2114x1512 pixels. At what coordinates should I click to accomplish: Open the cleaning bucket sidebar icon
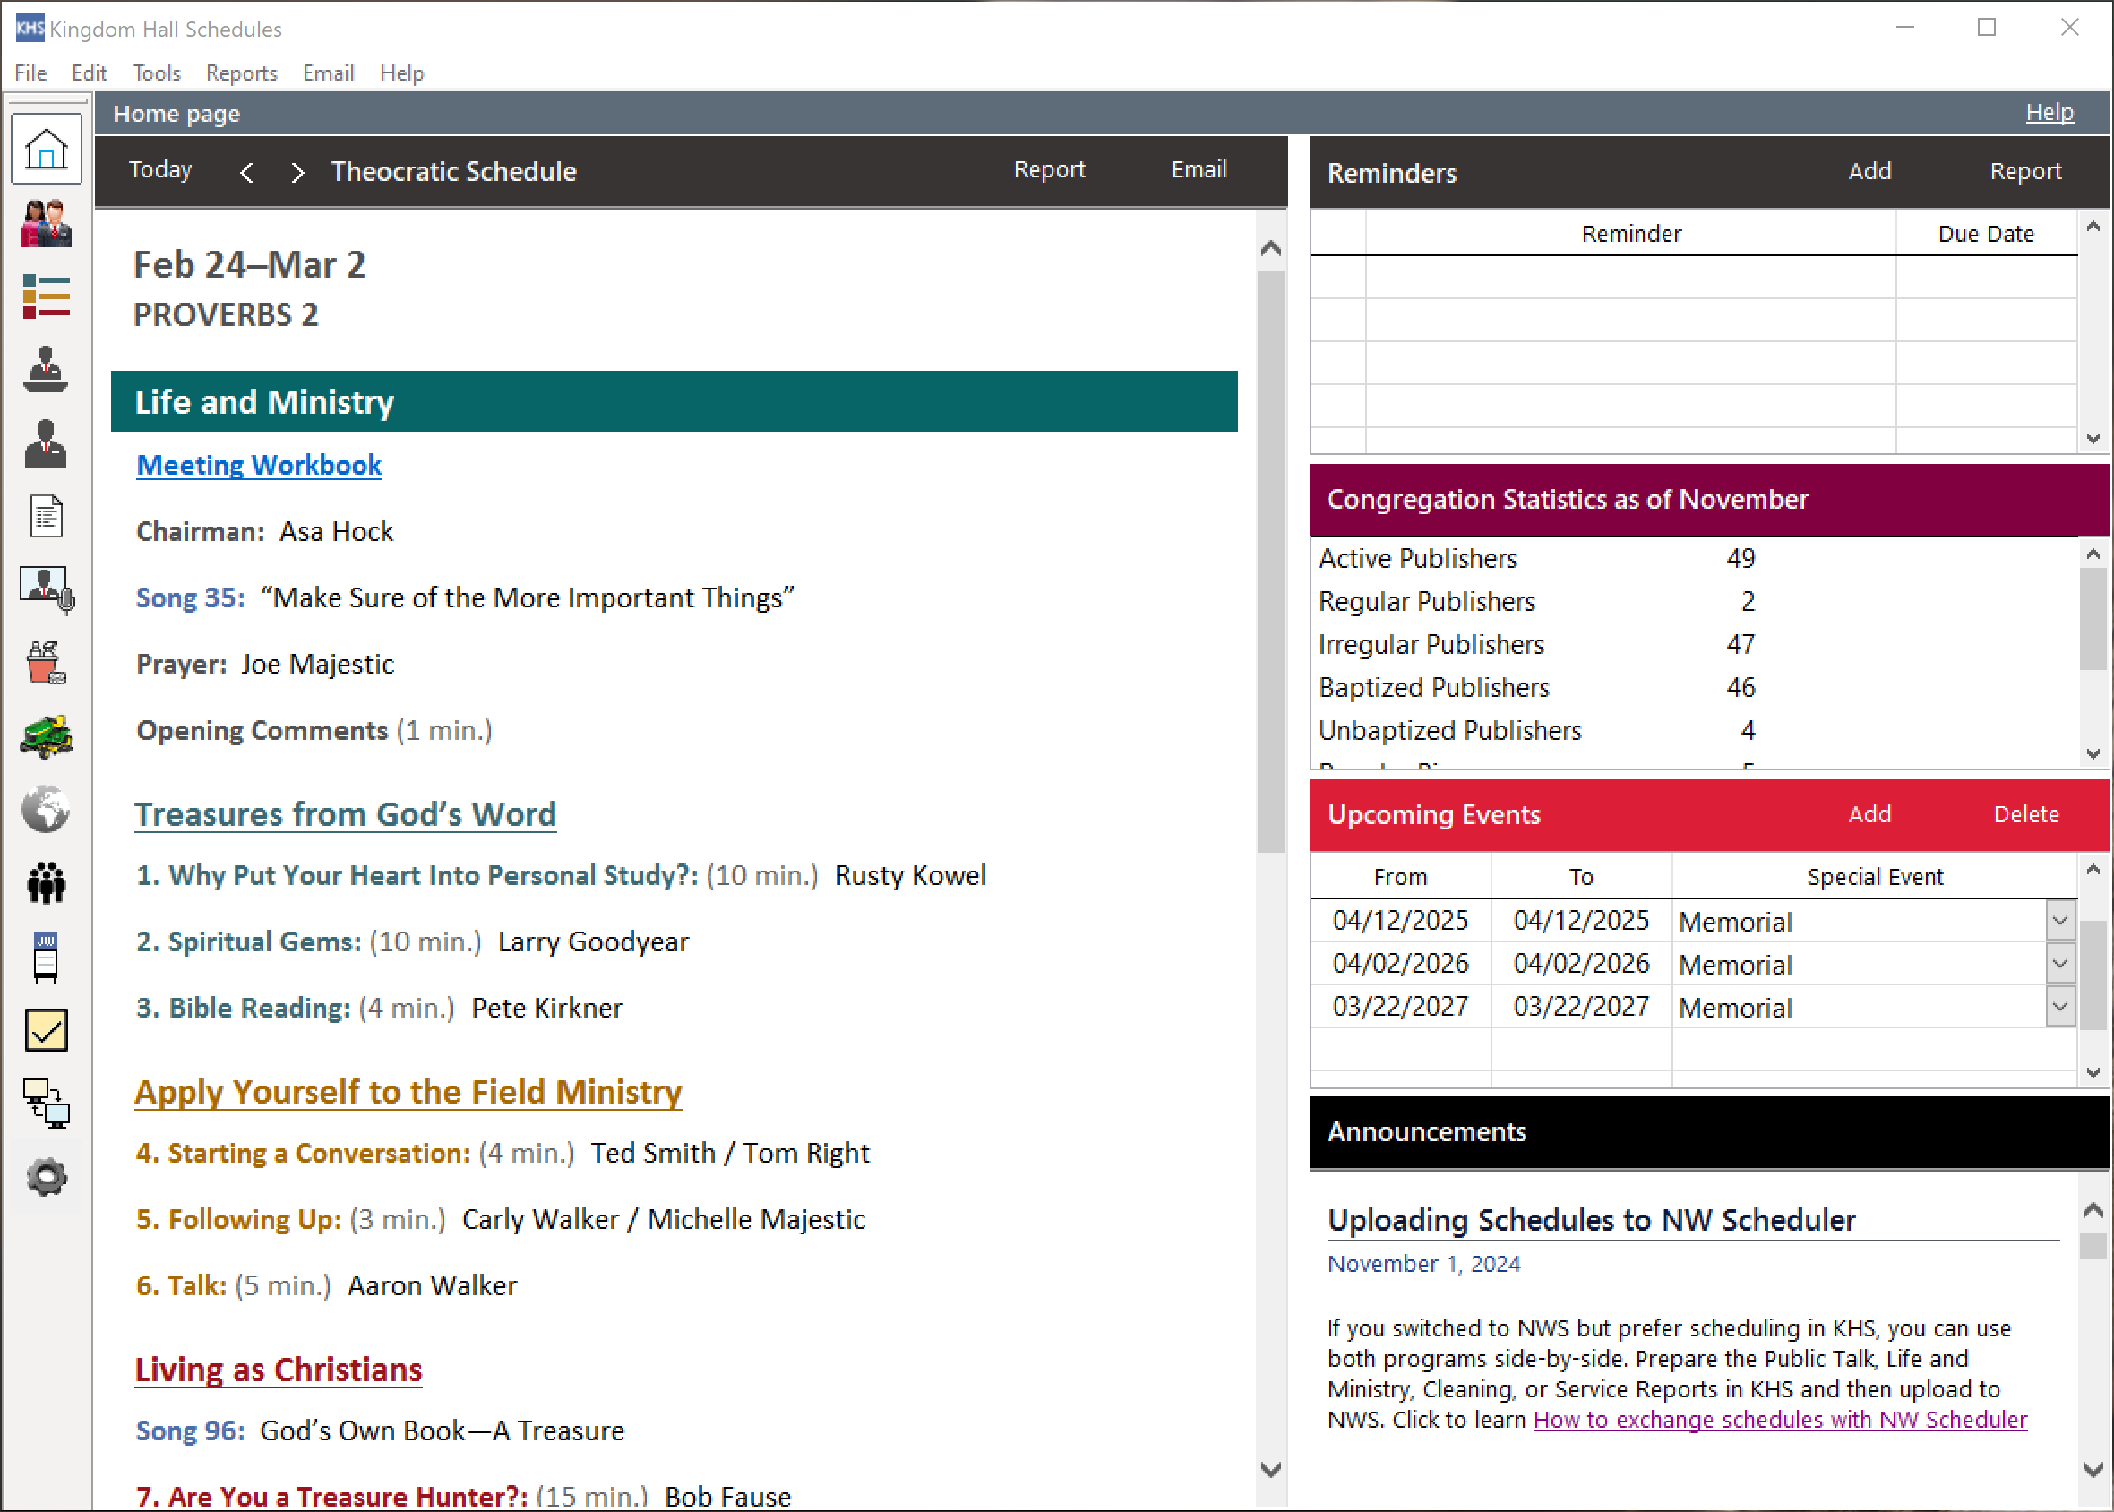click(47, 663)
